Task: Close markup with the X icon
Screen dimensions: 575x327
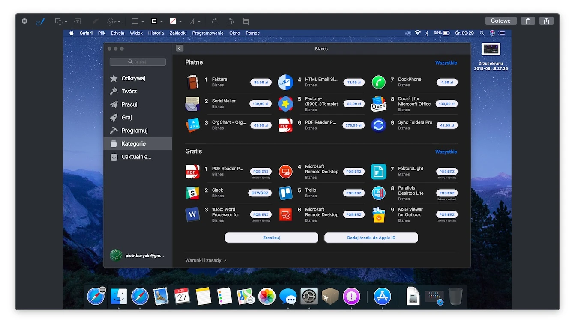Action: click(24, 21)
